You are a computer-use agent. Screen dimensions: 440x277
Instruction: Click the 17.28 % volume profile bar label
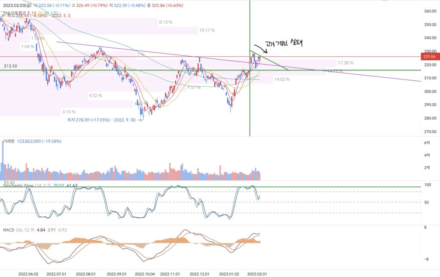tap(345, 63)
